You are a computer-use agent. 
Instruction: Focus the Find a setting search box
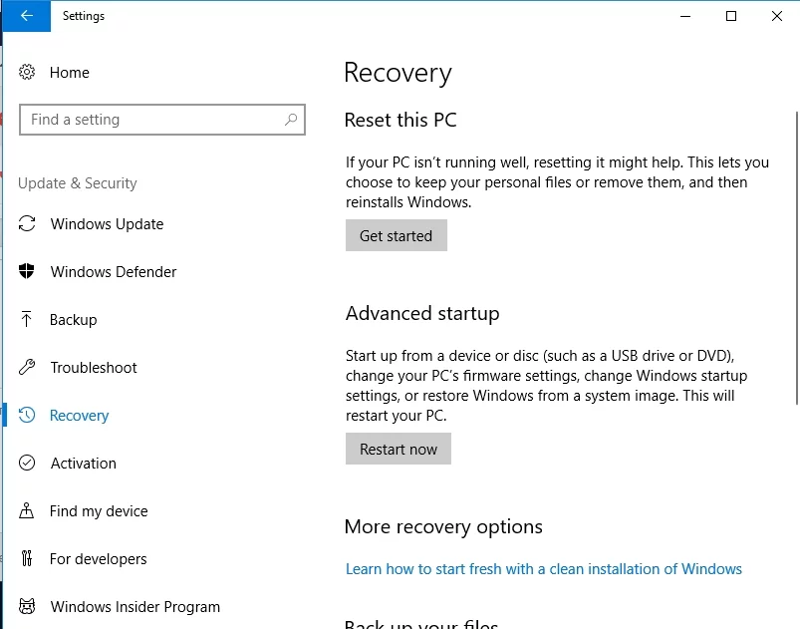pos(149,120)
